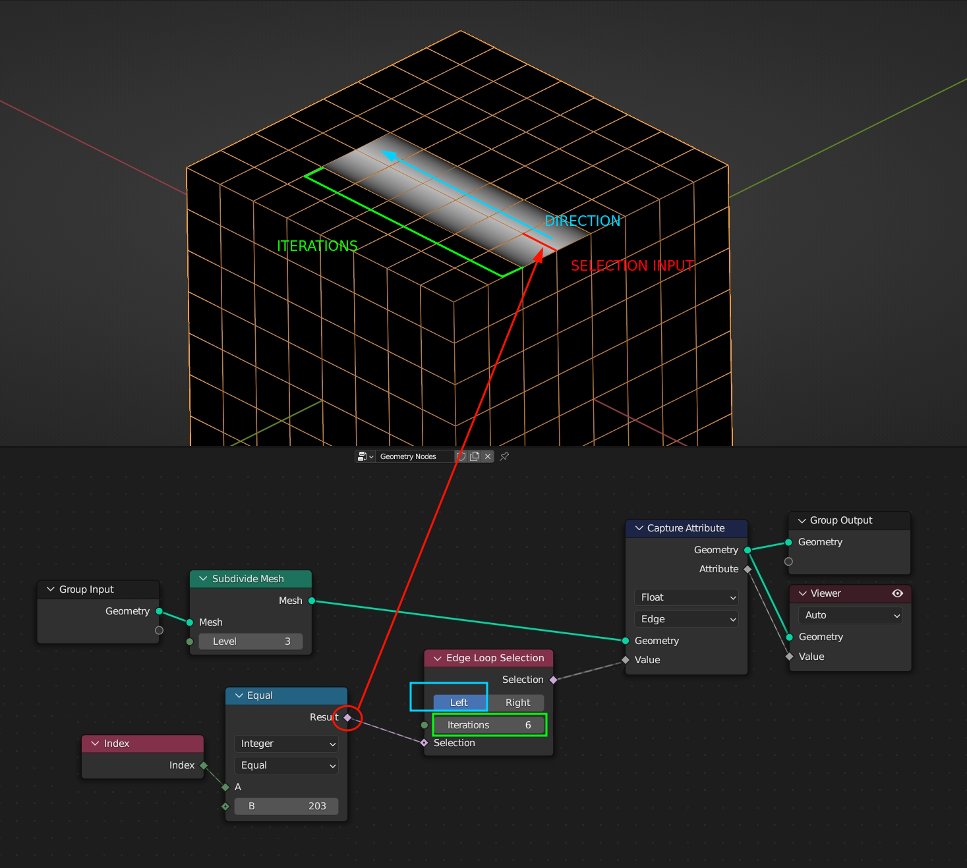Open the Viewer Auto domain dropdown
Image resolution: width=967 pixels, height=868 pixels.
tap(850, 615)
